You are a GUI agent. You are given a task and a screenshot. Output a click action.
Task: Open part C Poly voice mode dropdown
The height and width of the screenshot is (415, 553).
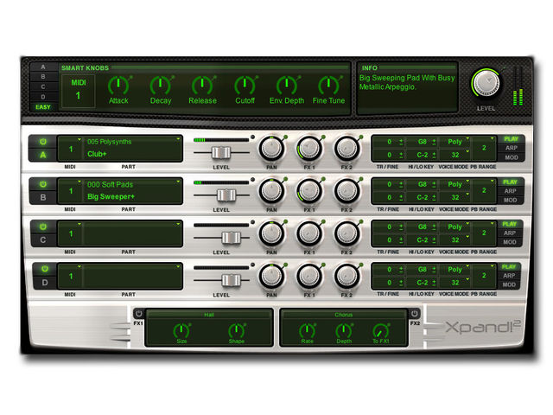point(455,227)
